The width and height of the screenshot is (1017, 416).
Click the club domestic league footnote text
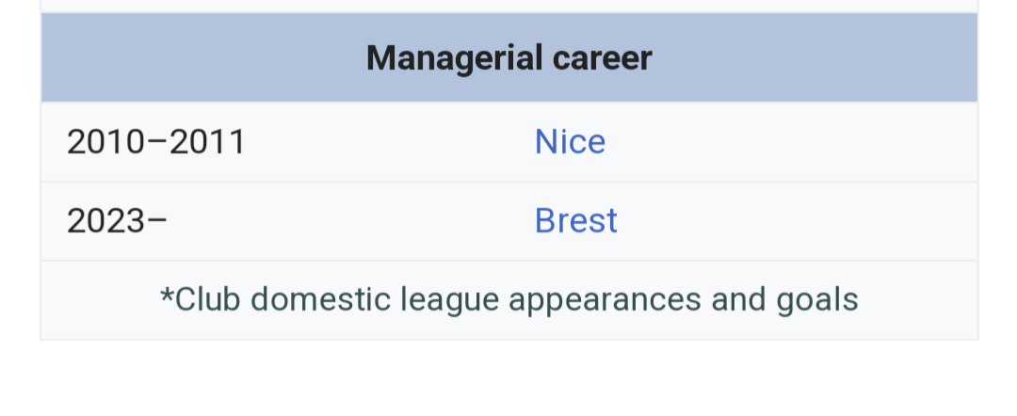click(x=509, y=300)
